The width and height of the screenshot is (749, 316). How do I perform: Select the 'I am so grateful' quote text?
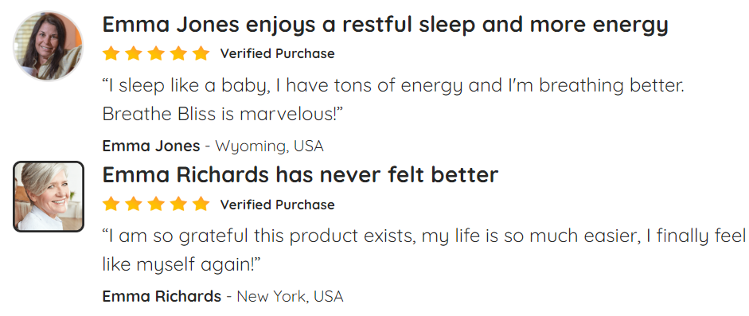(x=424, y=250)
